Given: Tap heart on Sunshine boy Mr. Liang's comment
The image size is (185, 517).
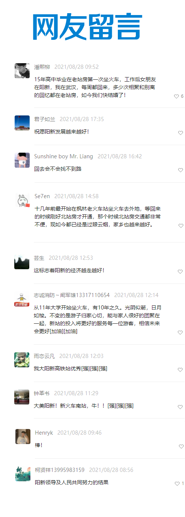Looking at the screenshot, I should pos(180,170).
